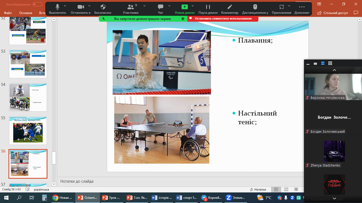Click Спільний доступ share button
Screen dimensions: 362x203
pos(333,13)
